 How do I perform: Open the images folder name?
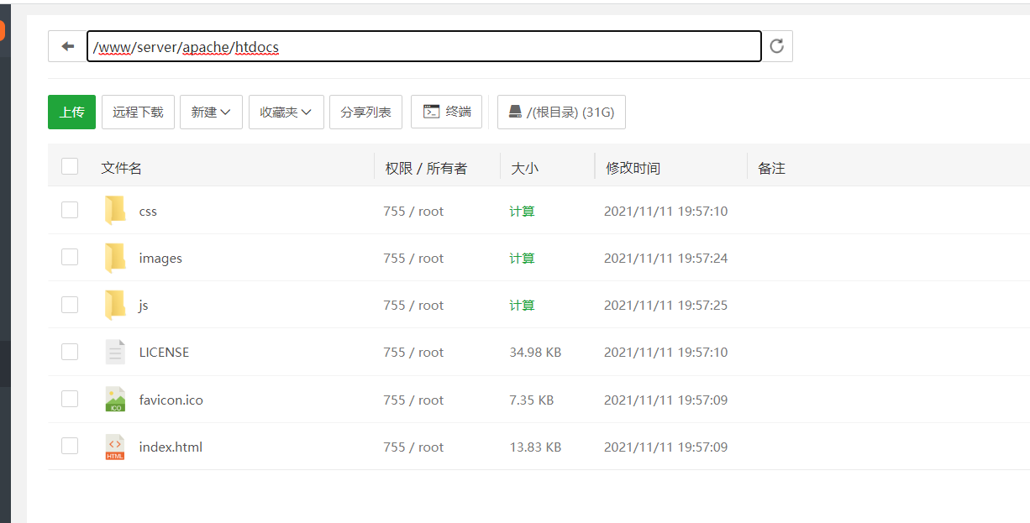point(160,259)
